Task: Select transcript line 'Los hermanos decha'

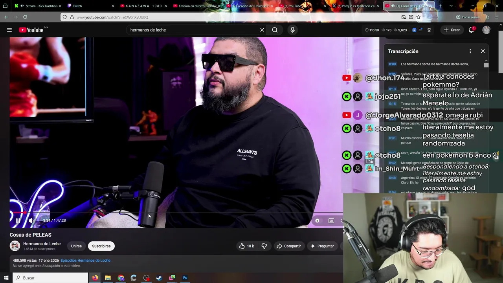Action: click(x=435, y=64)
